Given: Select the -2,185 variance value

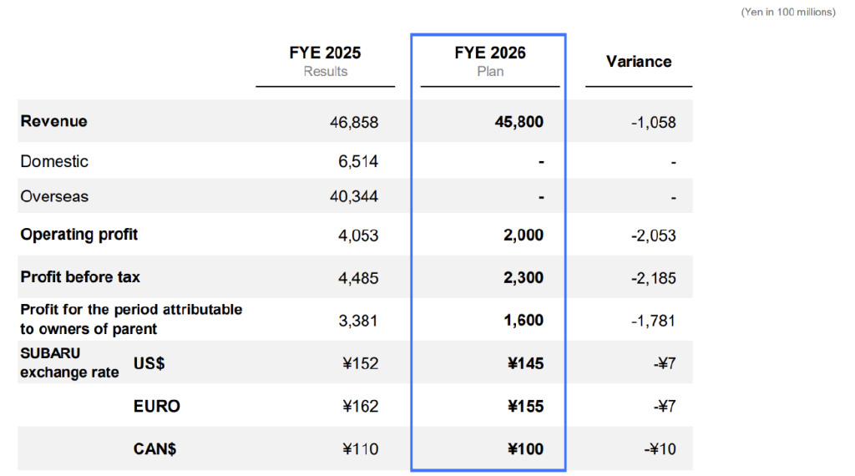Looking at the screenshot, I should pos(653,277).
